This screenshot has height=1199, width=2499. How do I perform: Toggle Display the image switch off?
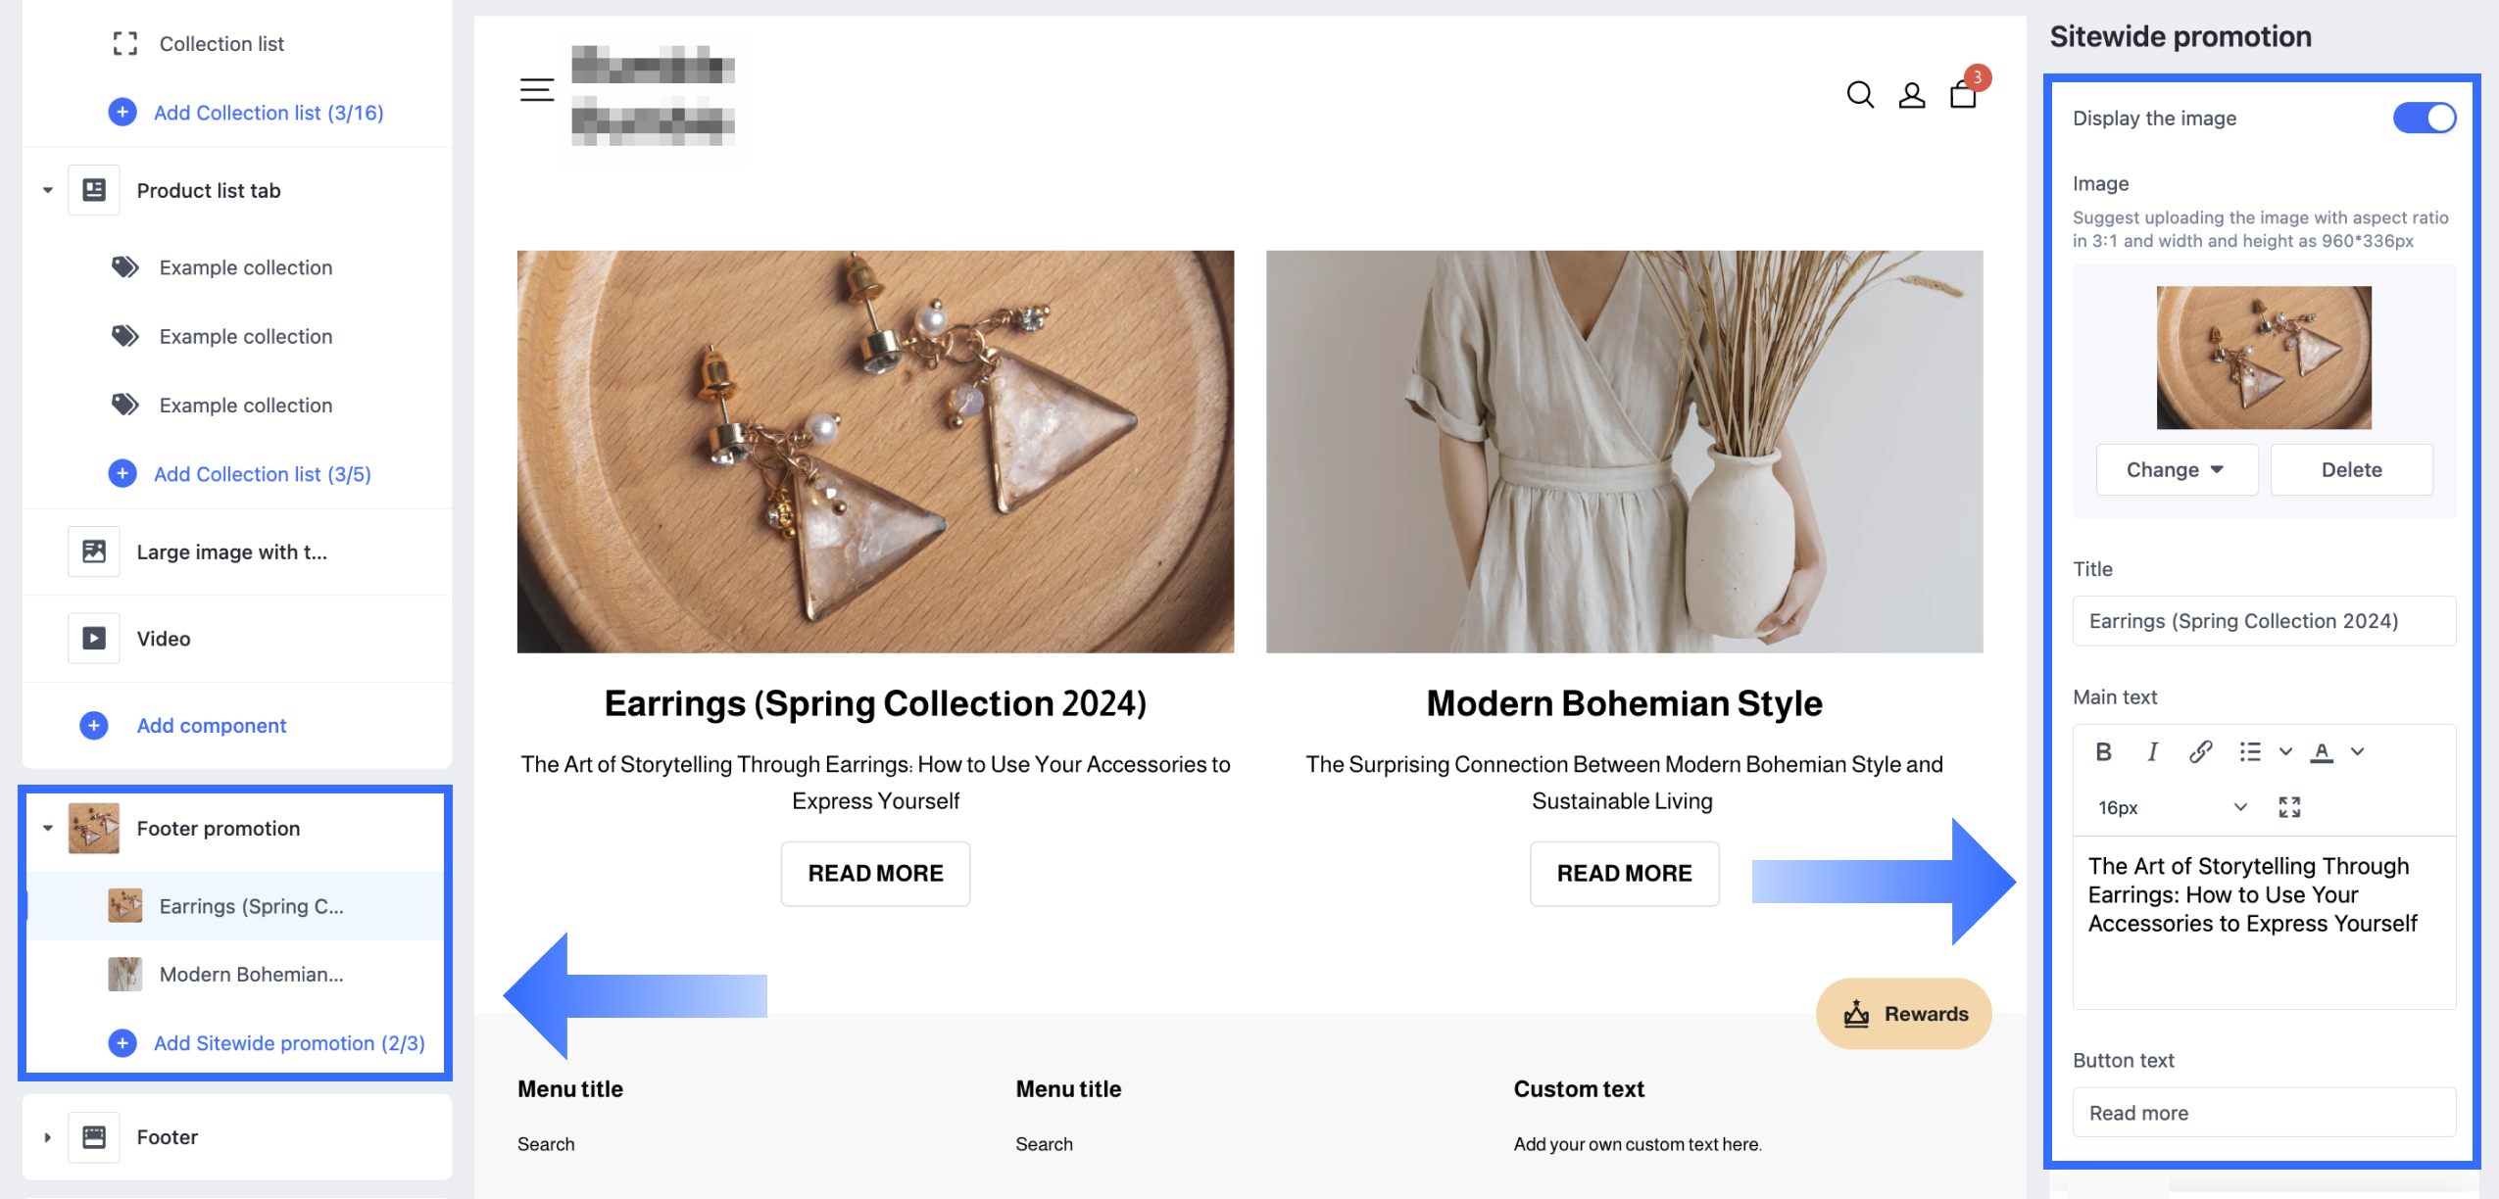coord(2424,119)
